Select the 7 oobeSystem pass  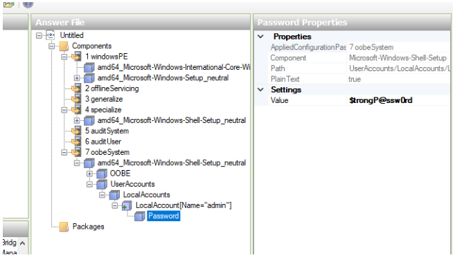(x=107, y=152)
